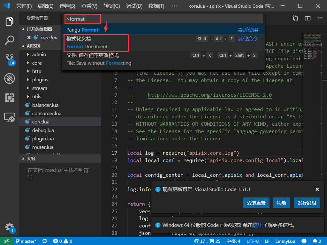
Task: Open the Edit (编辑) menu
Action: [45, 6]
